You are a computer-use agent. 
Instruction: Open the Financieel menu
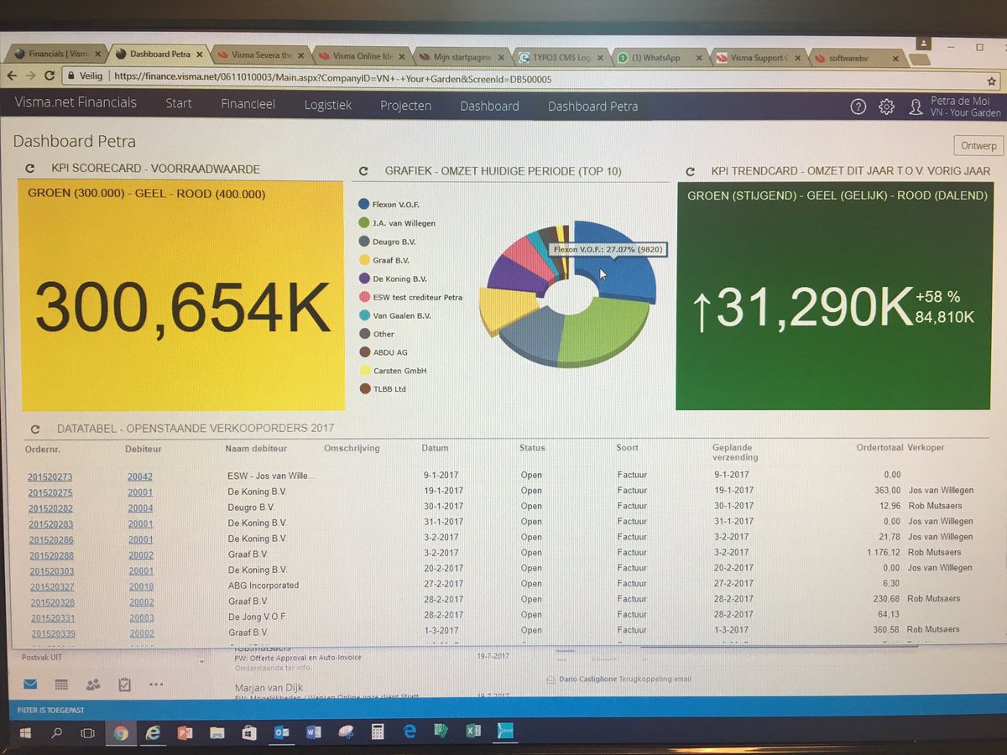(248, 105)
